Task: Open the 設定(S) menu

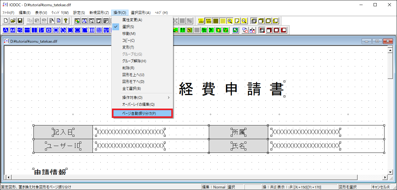Action: (x=79, y=13)
